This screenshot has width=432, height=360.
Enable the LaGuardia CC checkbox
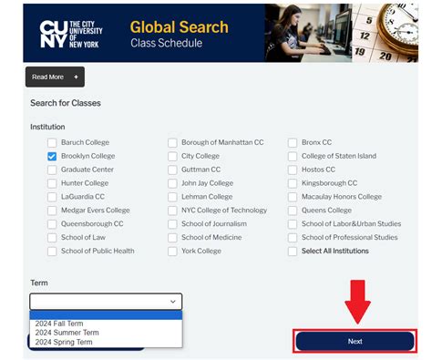click(52, 197)
